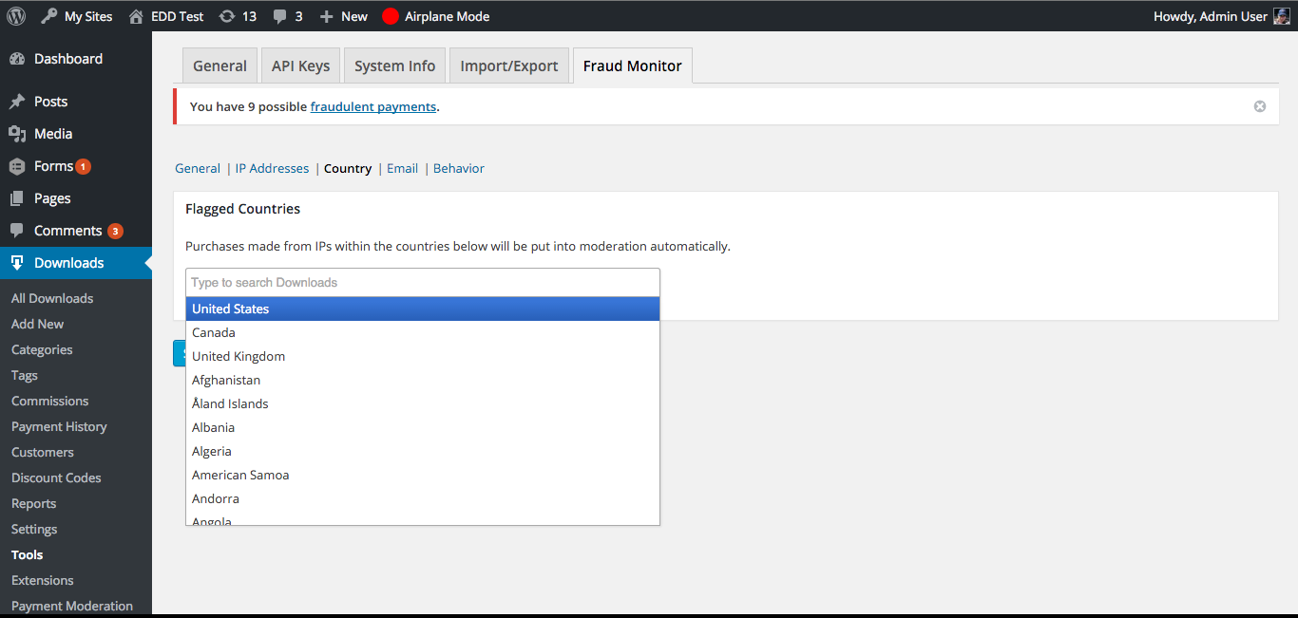The image size is (1298, 618).
Task: Go to Forms in the sidebar
Action: (53, 166)
